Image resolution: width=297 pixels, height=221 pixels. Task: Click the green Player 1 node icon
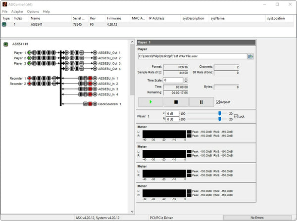(30, 52)
